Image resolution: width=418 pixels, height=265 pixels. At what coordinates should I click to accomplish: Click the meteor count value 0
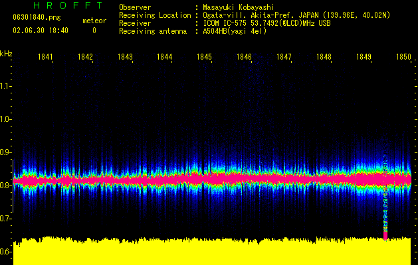[x=94, y=30]
